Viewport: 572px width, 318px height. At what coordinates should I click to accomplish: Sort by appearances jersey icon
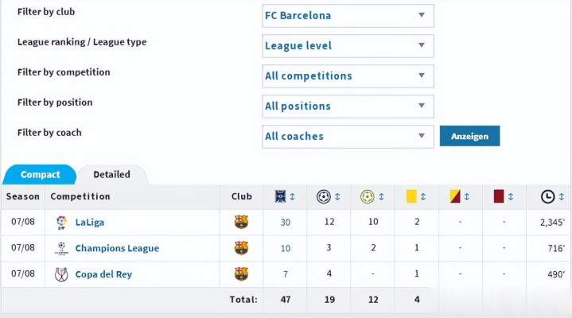click(281, 196)
